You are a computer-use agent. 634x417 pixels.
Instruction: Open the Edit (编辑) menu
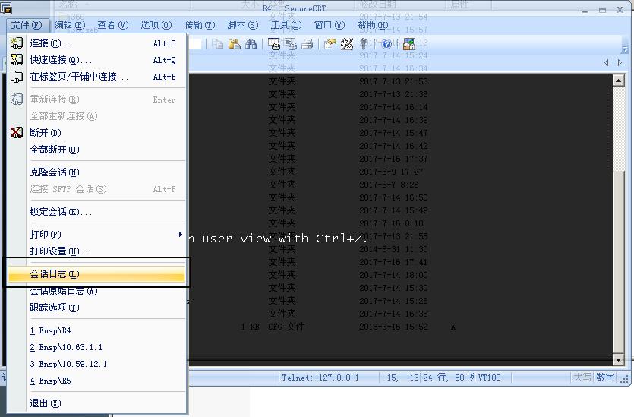click(x=68, y=25)
